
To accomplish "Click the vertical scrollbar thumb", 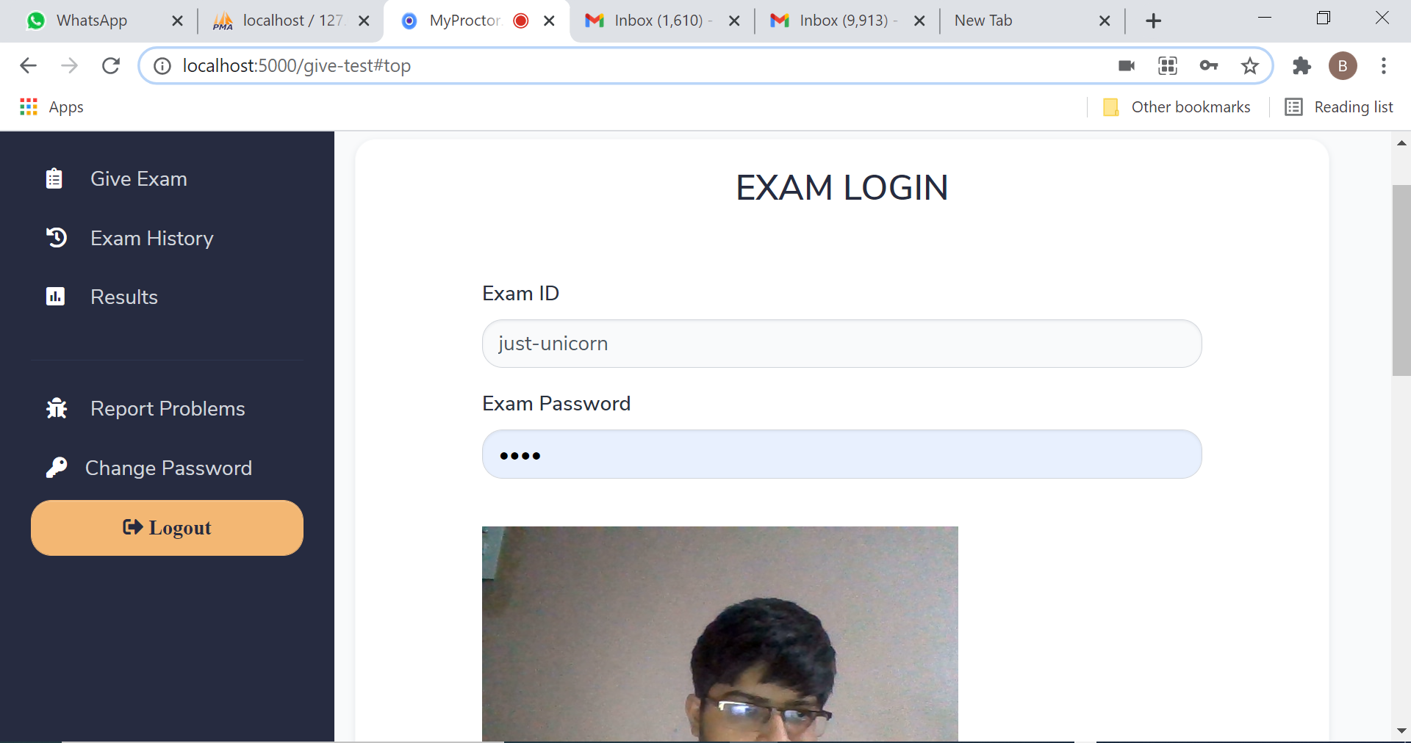I will [x=1401, y=280].
